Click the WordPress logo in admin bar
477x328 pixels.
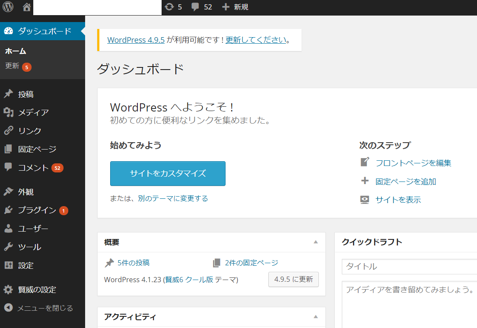point(8,6)
